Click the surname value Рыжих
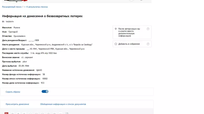Image resolution: width=204 pixels, height=114 pixels. tap(17, 28)
